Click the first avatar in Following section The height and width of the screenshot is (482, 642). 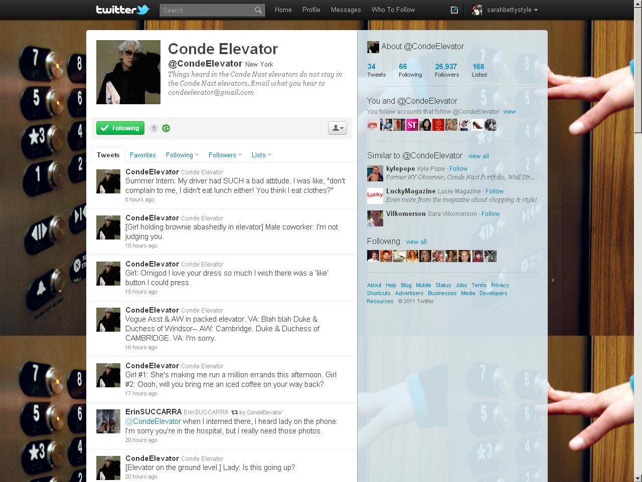(x=373, y=256)
